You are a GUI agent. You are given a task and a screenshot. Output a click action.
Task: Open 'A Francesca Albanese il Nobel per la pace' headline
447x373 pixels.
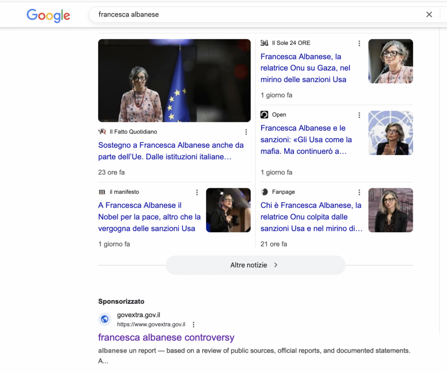click(x=149, y=217)
